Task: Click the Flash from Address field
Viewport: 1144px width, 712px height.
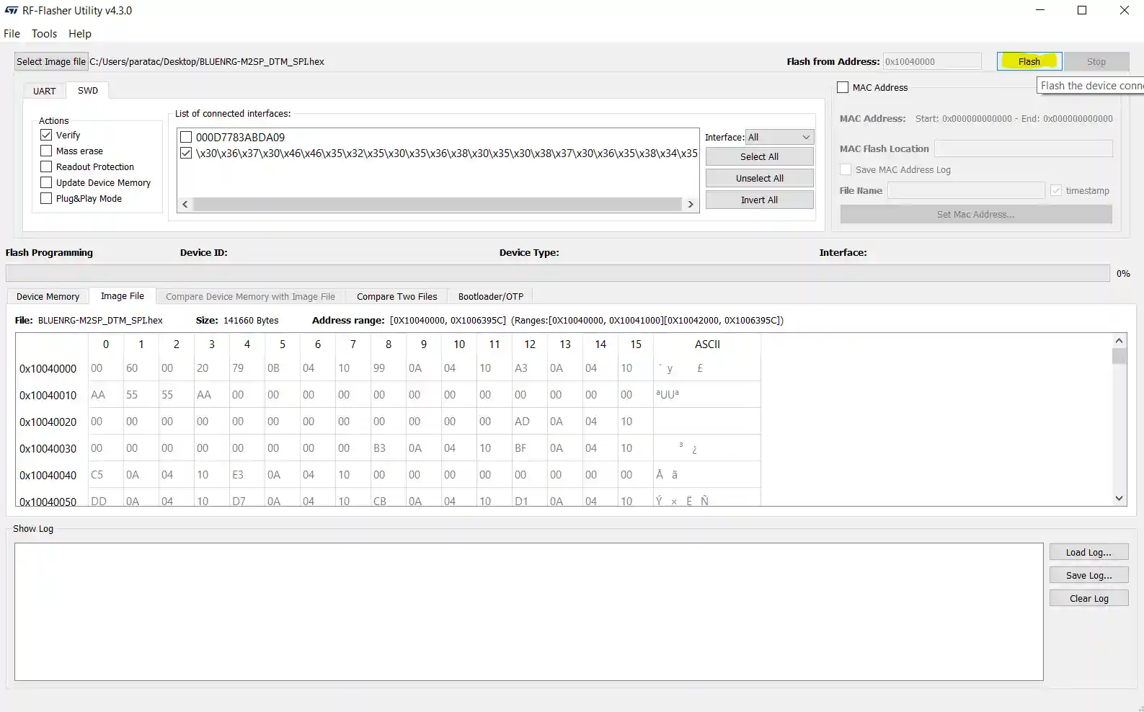Action: pos(931,61)
